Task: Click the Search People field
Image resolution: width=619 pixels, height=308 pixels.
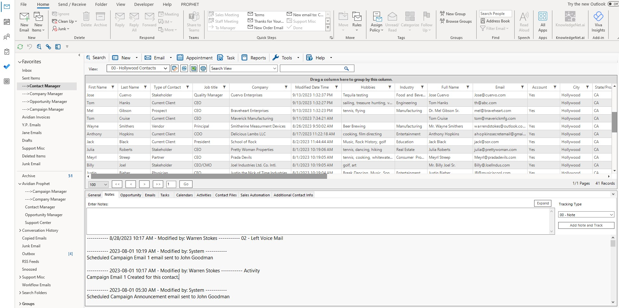Action: point(495,14)
